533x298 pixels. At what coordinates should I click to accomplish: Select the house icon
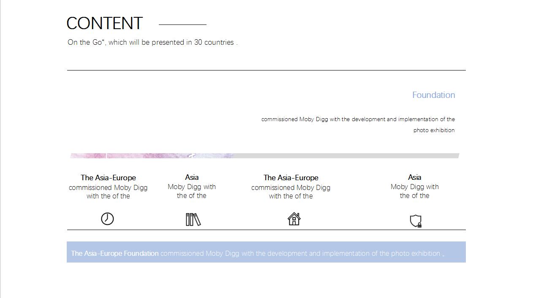click(x=294, y=219)
